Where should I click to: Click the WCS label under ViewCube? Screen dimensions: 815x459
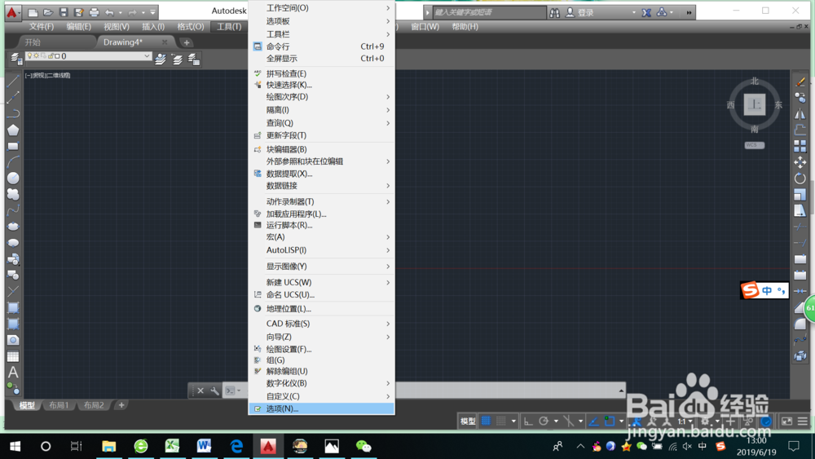[754, 145]
